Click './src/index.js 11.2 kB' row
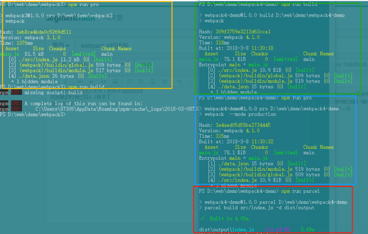 pyautogui.click(x=61, y=59)
